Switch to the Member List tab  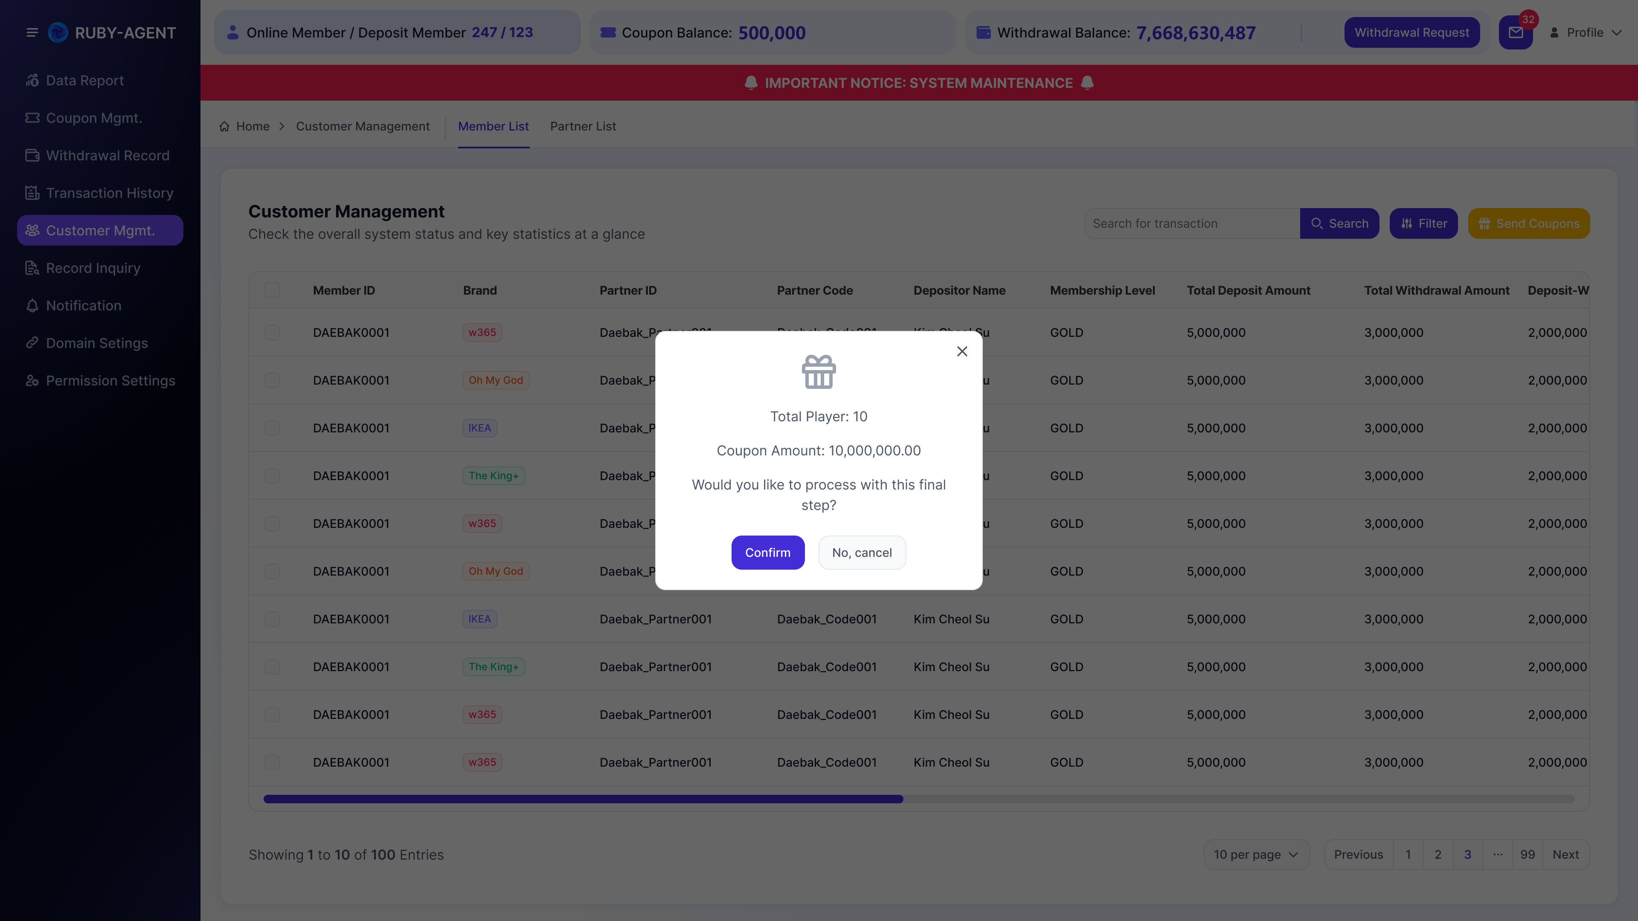tap(494, 127)
